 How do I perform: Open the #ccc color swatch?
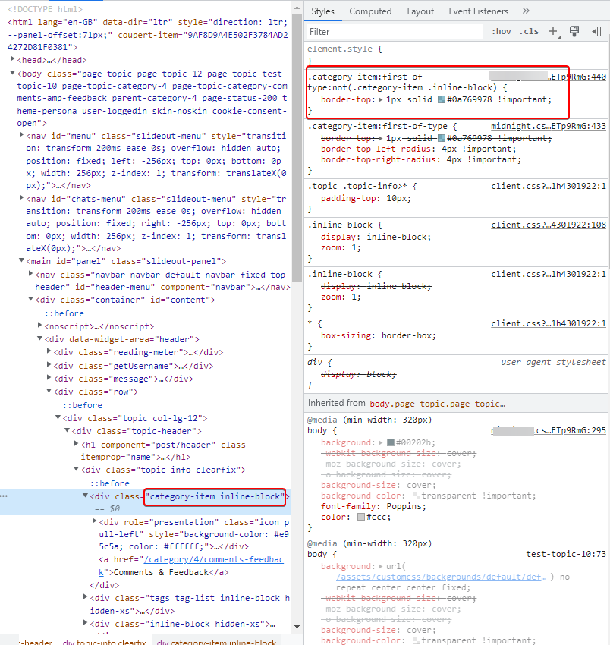[x=361, y=517]
